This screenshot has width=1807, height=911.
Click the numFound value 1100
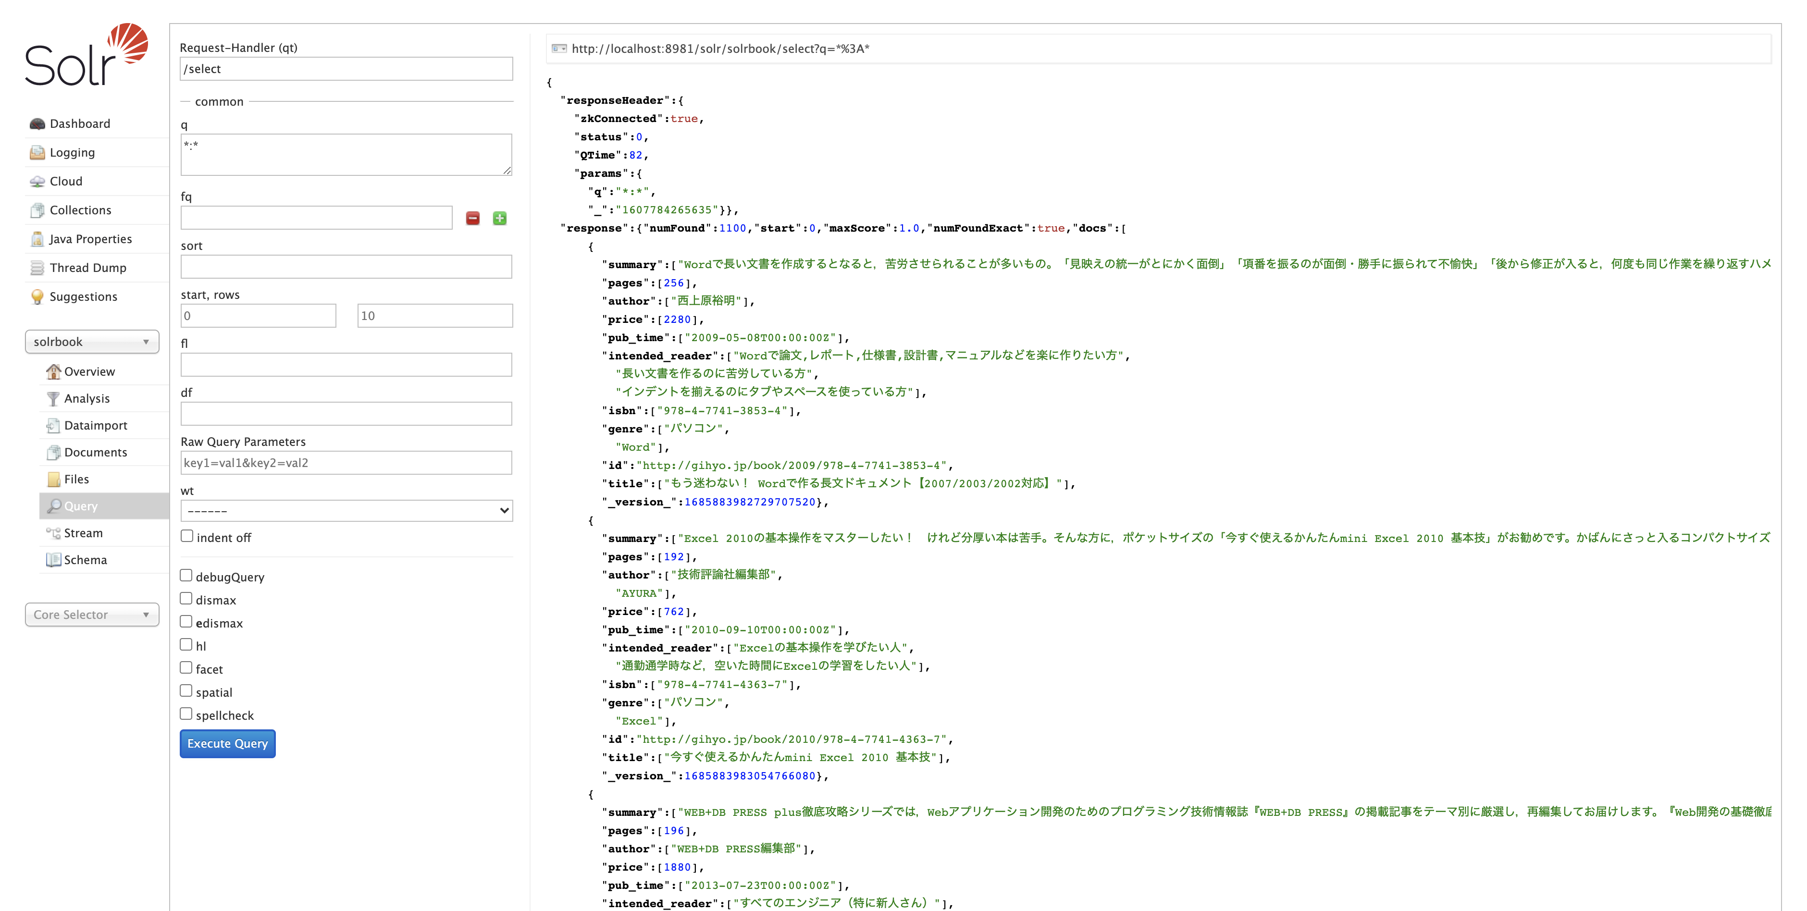732,228
